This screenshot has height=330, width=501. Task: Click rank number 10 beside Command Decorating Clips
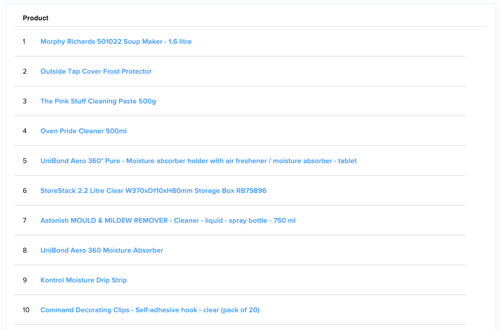point(26,310)
